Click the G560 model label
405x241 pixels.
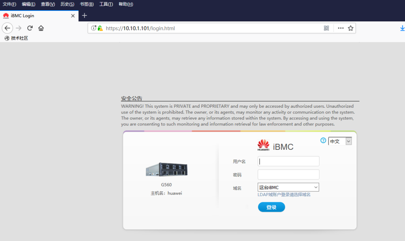[166, 185]
